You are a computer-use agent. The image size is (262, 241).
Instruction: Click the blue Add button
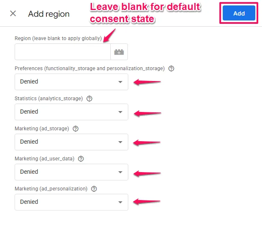click(x=239, y=13)
